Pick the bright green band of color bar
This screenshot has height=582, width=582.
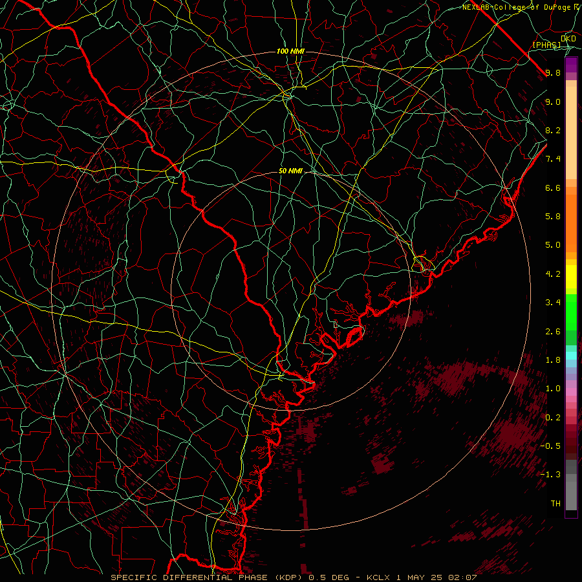(571, 312)
